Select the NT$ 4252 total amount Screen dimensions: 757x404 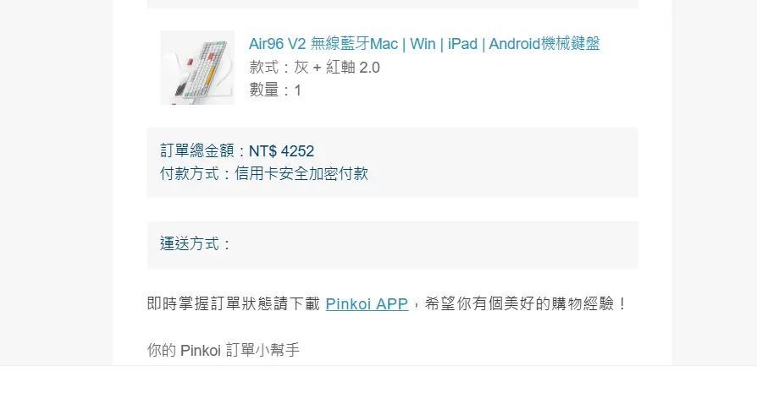point(281,151)
